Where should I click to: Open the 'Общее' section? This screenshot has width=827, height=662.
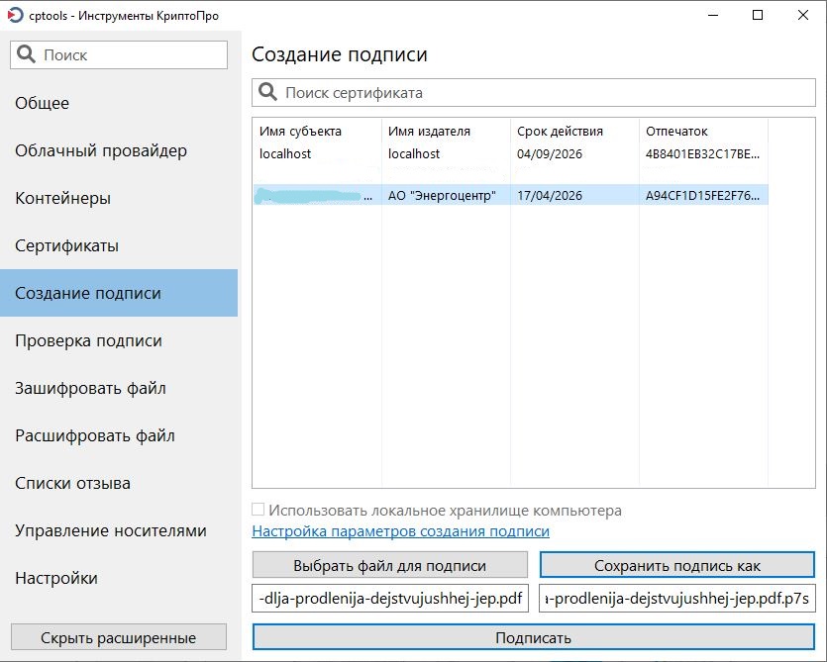tap(43, 103)
